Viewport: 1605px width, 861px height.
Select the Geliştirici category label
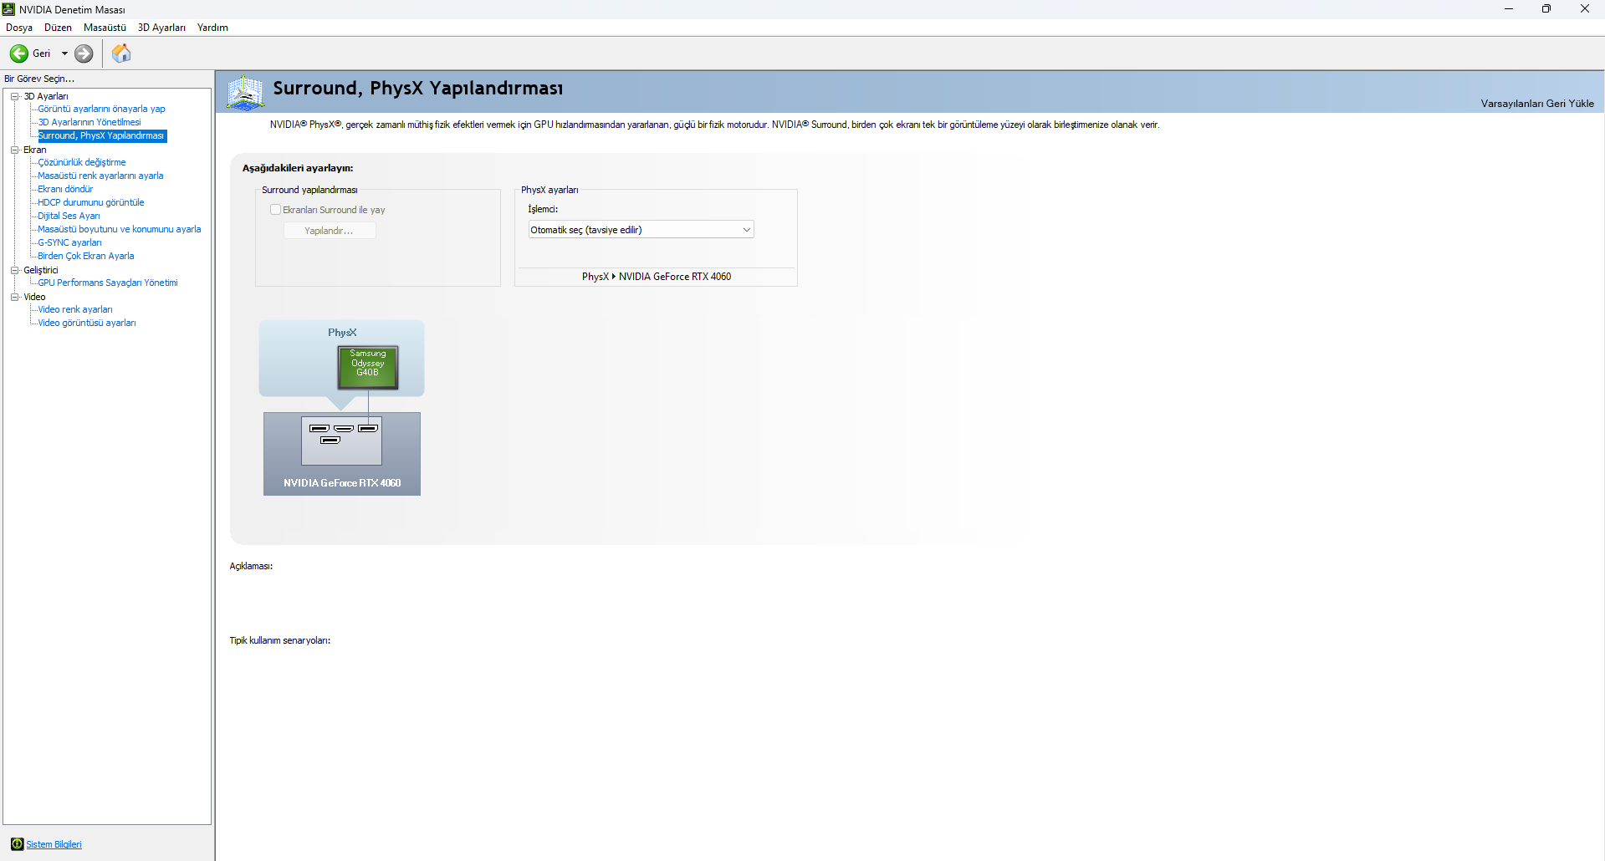pyautogui.click(x=41, y=270)
